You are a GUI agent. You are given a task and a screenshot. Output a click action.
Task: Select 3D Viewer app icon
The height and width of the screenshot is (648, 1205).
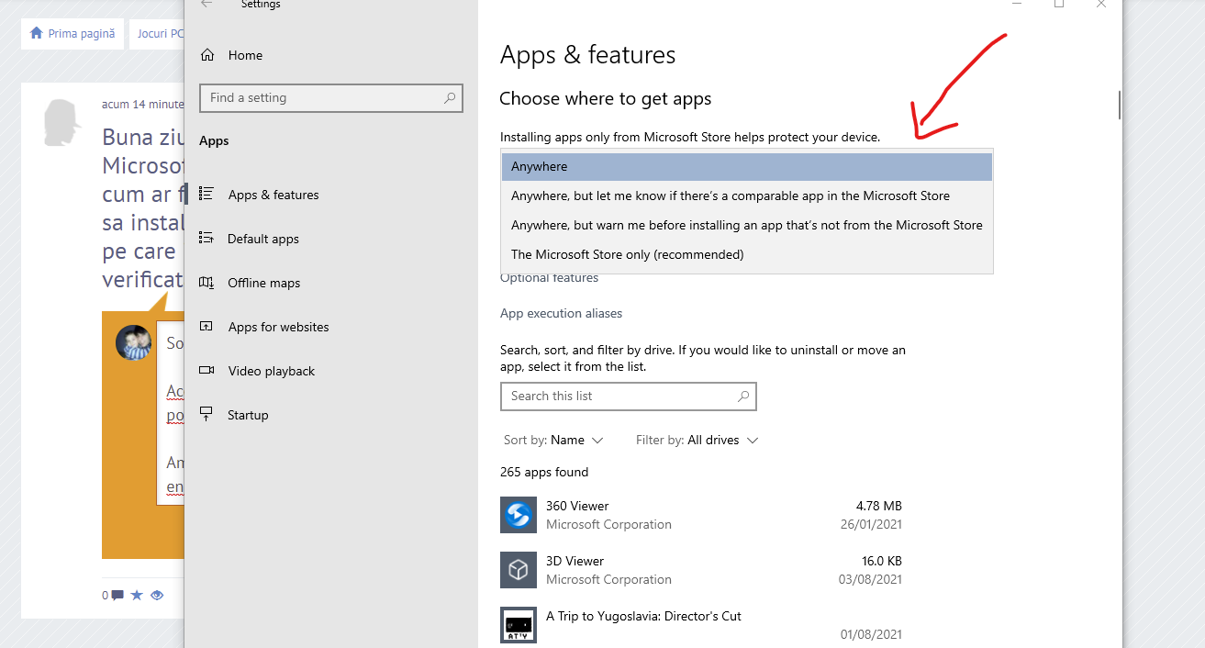[519, 570]
